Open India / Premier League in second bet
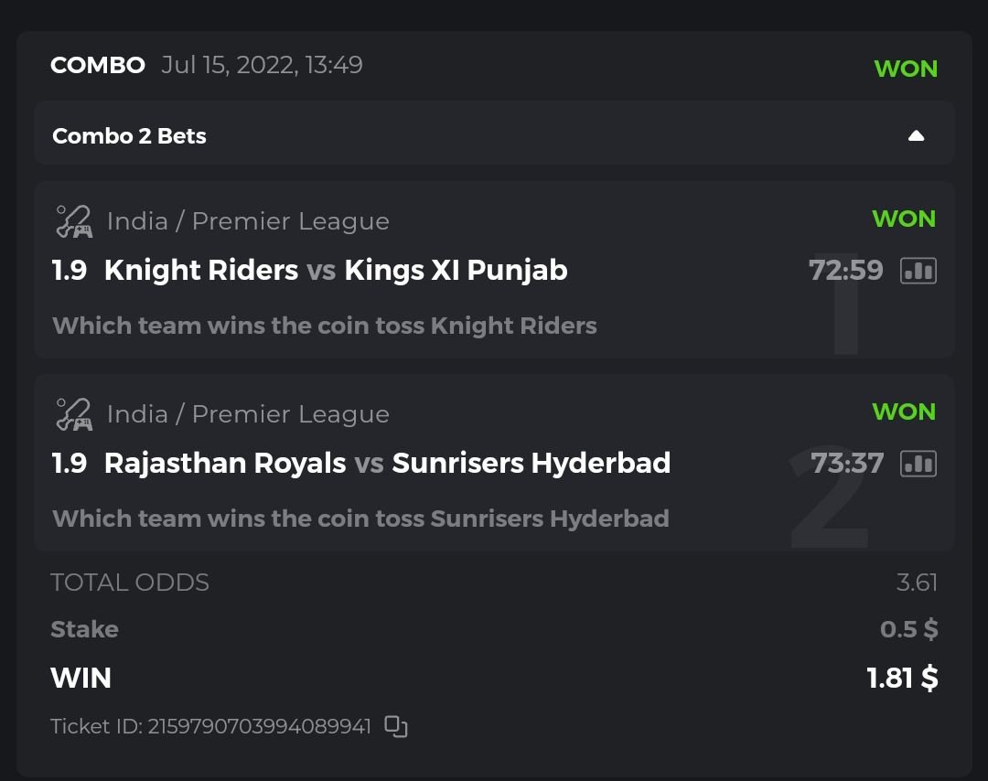The height and width of the screenshot is (781, 988). (248, 414)
